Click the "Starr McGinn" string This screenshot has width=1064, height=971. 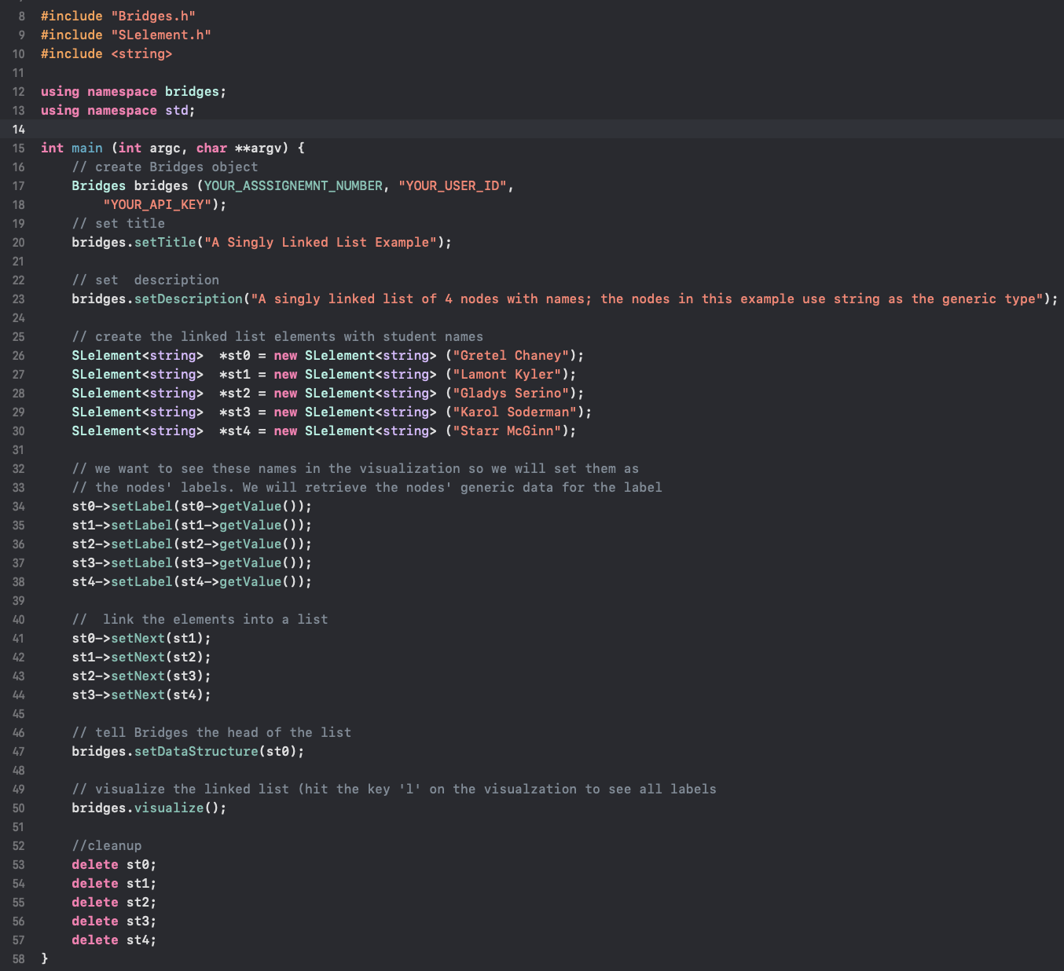click(x=507, y=431)
